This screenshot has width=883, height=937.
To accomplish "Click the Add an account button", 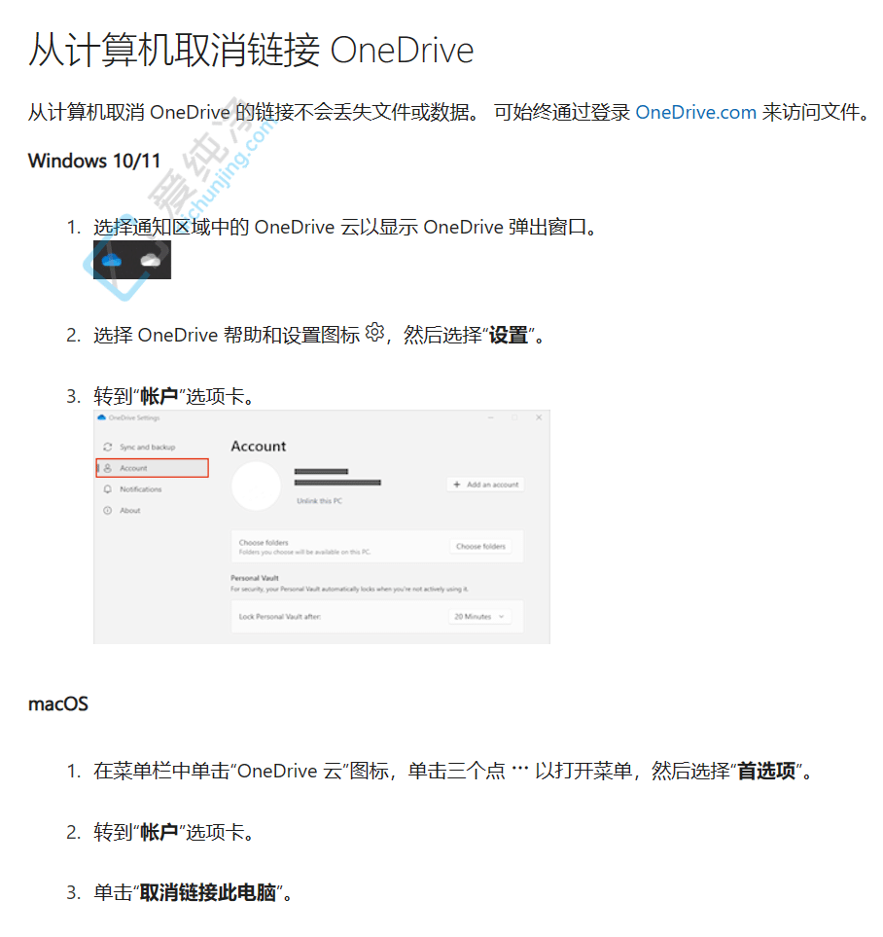I will pos(484,484).
